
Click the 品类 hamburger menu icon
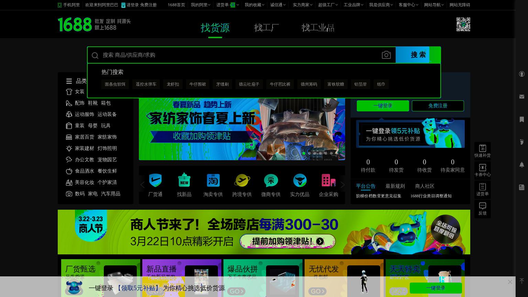[x=69, y=81]
